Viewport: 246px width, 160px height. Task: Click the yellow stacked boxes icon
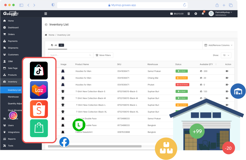point(166,149)
